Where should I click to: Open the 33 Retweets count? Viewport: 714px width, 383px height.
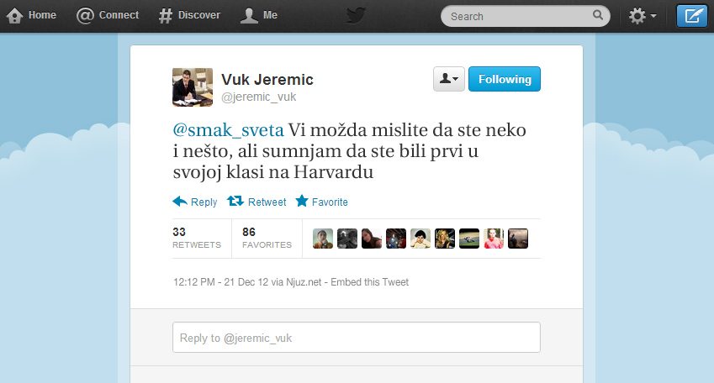197,239
